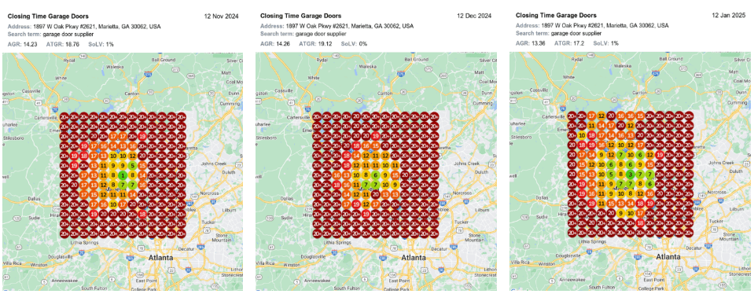Click the Atlanta label on the 12 Dec 2024 map
Screen dimensions: 754x294
pos(414,258)
